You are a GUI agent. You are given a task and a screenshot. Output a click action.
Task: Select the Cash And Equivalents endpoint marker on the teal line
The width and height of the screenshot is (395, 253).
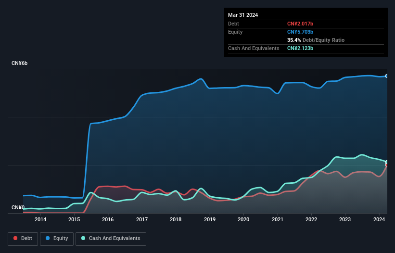tap(387, 162)
